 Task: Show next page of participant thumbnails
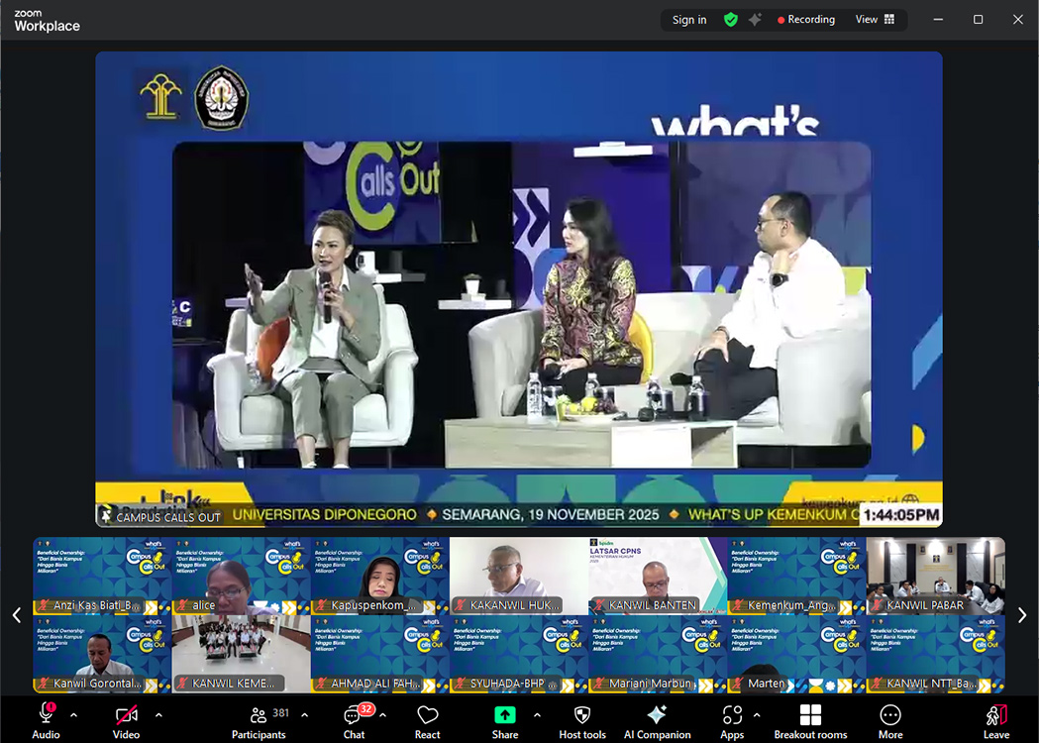(1022, 615)
